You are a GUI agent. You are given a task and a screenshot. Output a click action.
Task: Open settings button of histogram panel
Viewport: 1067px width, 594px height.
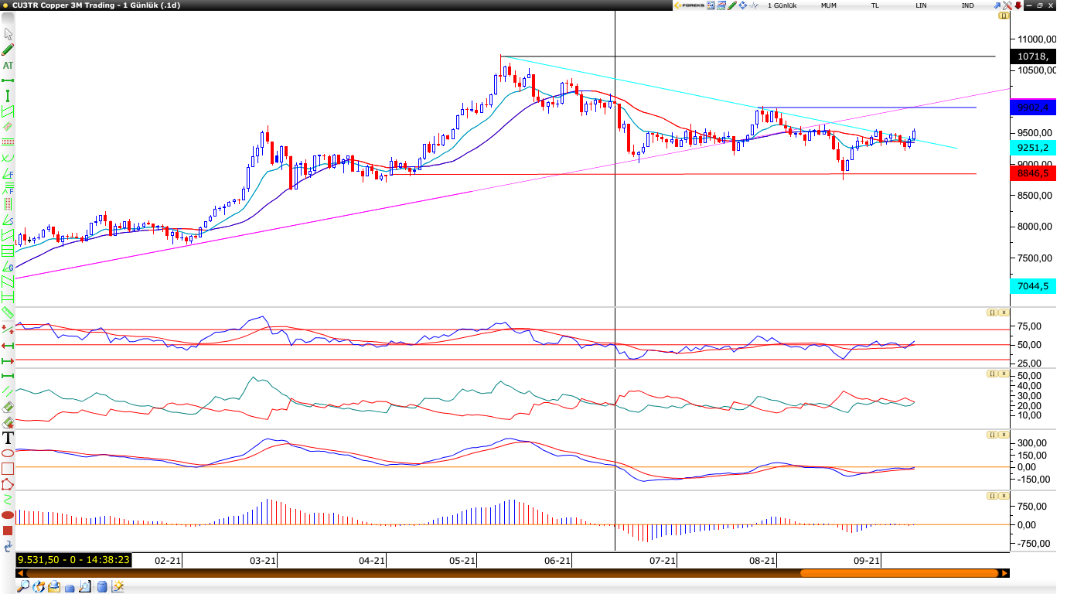tap(991, 496)
